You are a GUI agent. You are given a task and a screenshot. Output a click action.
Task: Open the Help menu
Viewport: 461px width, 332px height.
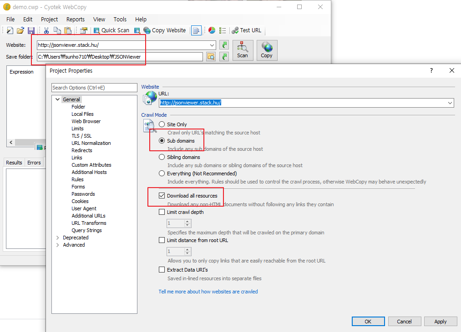(x=141, y=20)
